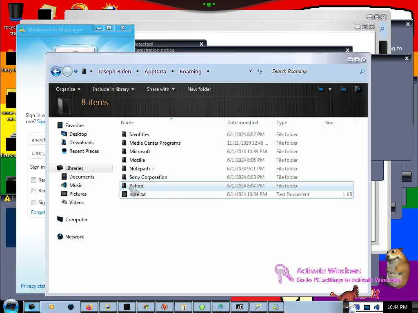Open the Music library
This screenshot has width=418, height=313.
[x=76, y=185]
